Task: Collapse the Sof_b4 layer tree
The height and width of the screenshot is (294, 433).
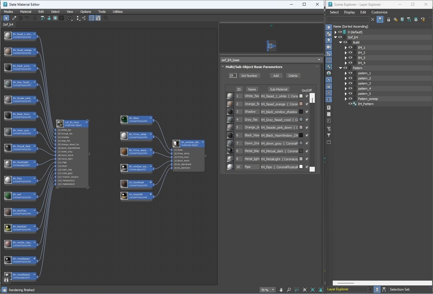Action: click(x=335, y=37)
